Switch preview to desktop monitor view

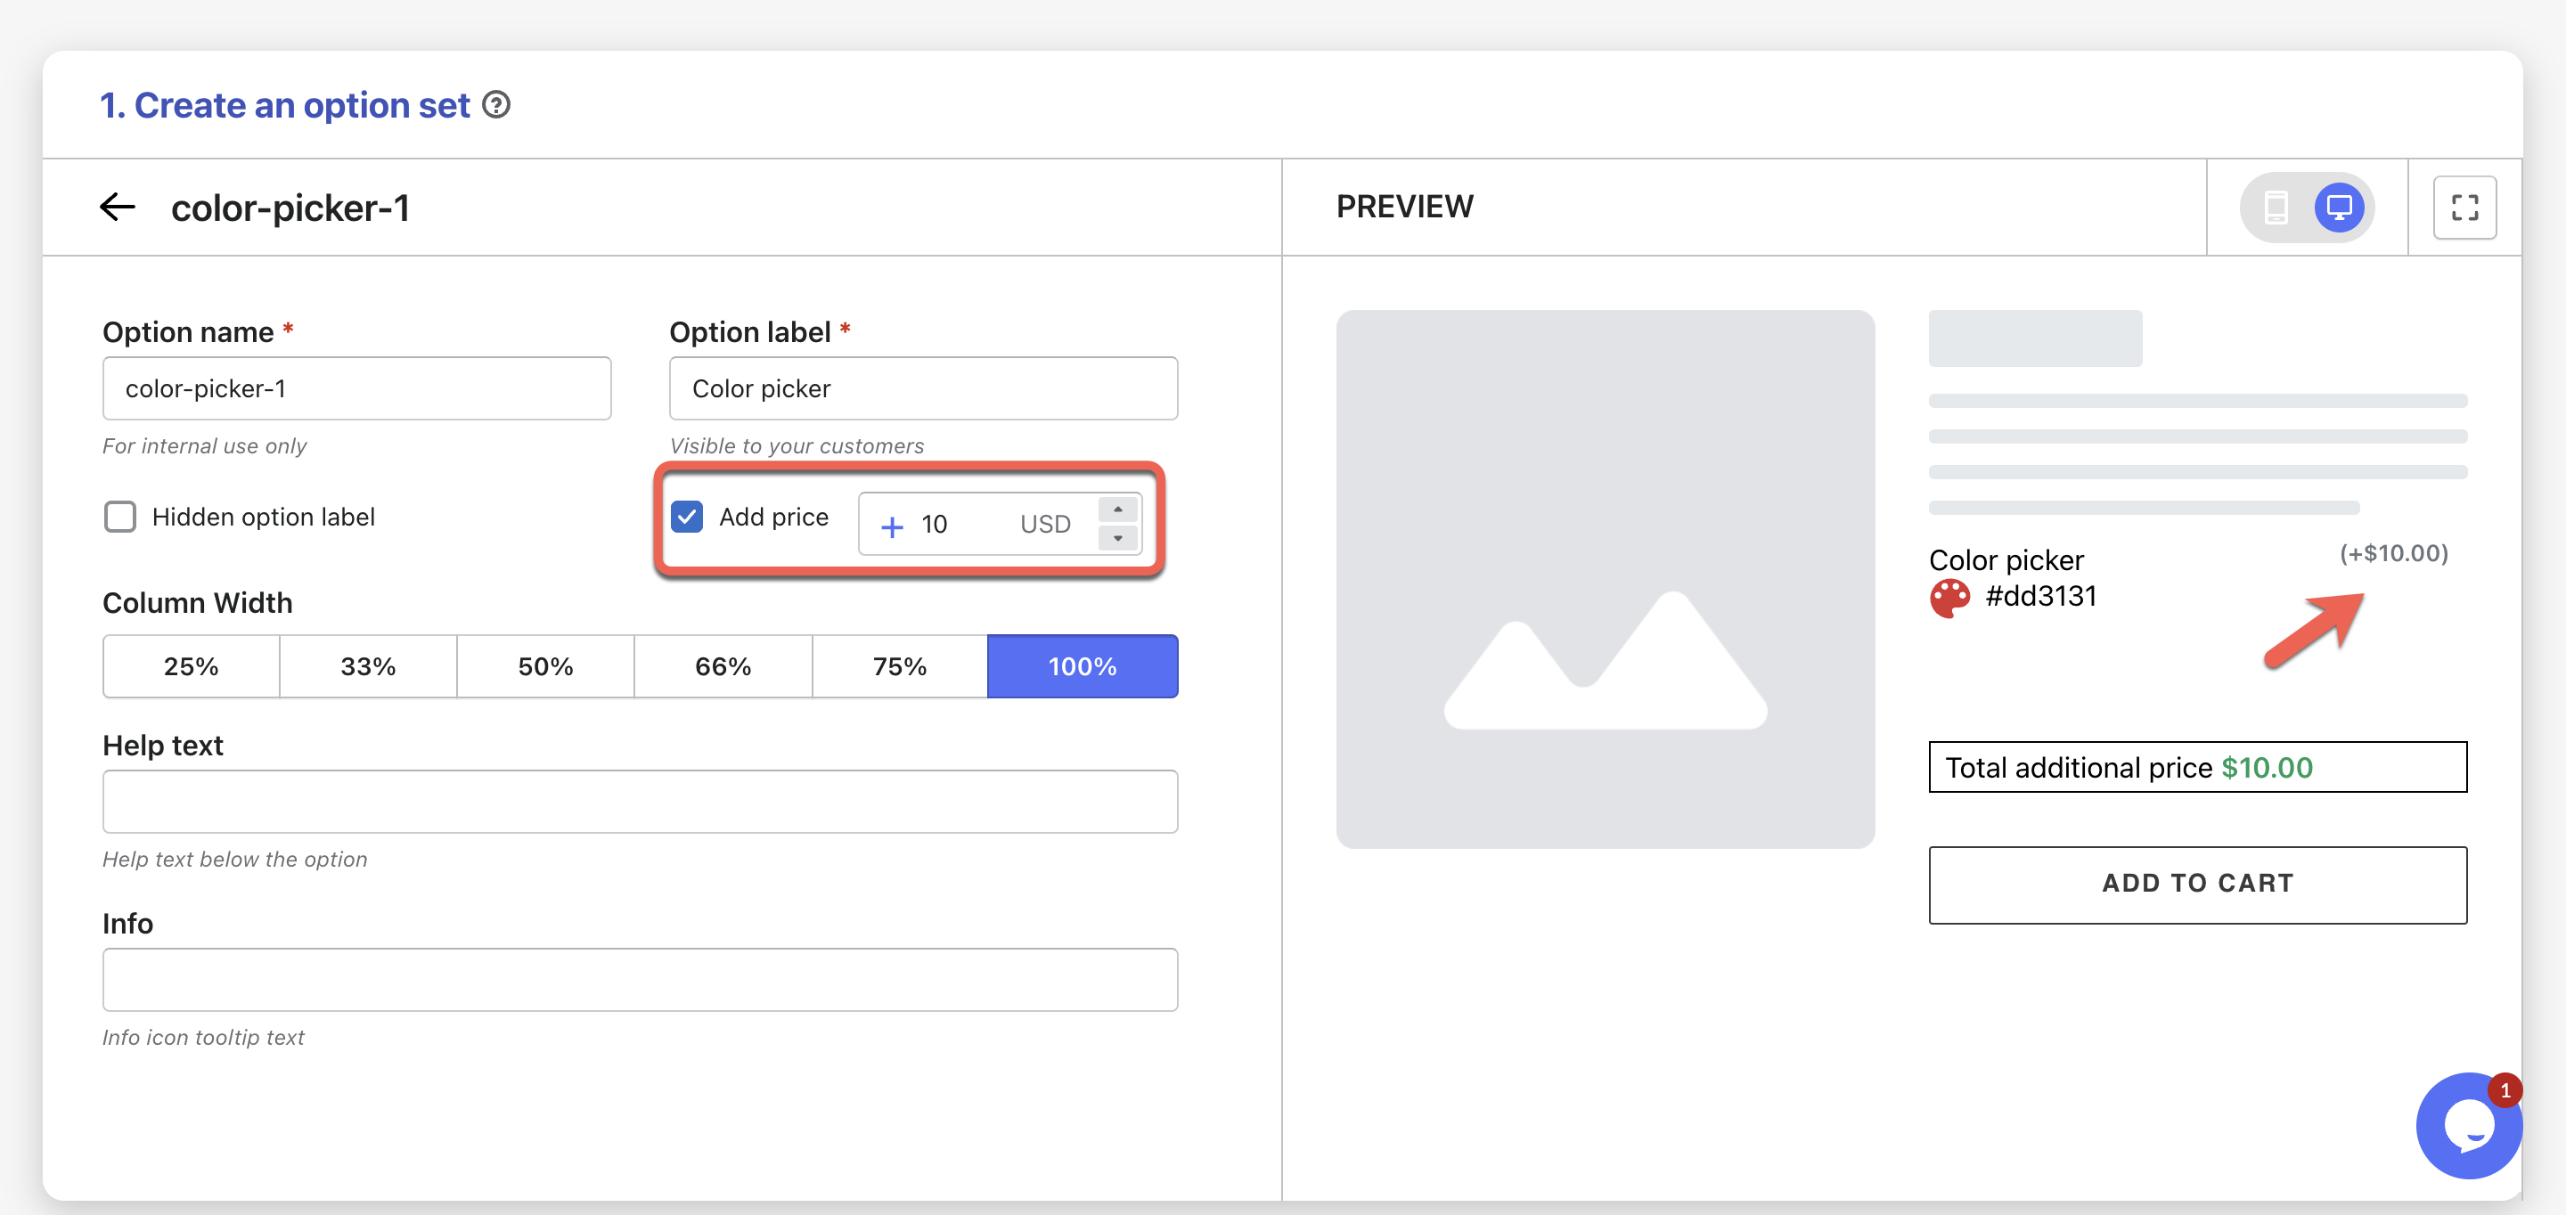pos(2338,208)
